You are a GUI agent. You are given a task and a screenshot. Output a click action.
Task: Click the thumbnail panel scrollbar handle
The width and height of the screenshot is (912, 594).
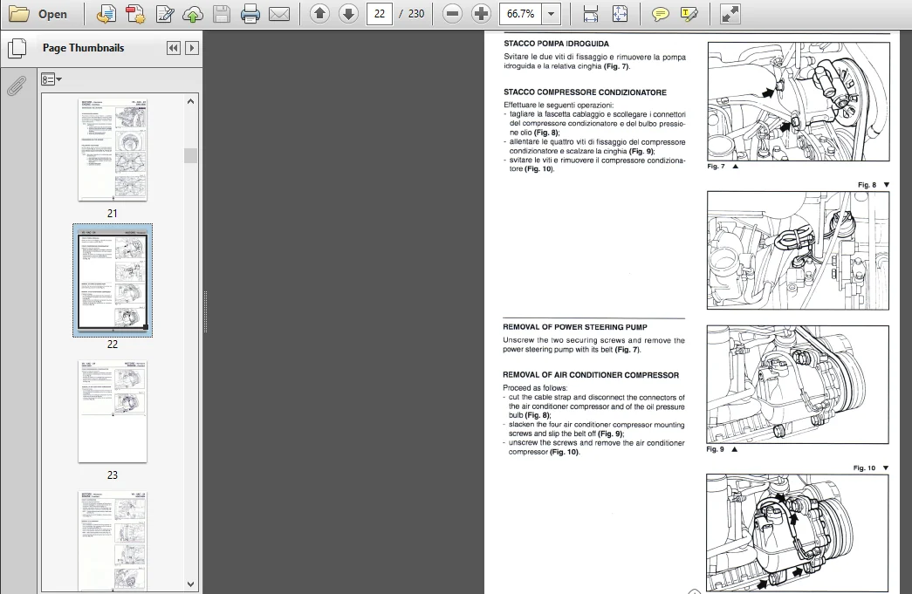click(x=190, y=155)
